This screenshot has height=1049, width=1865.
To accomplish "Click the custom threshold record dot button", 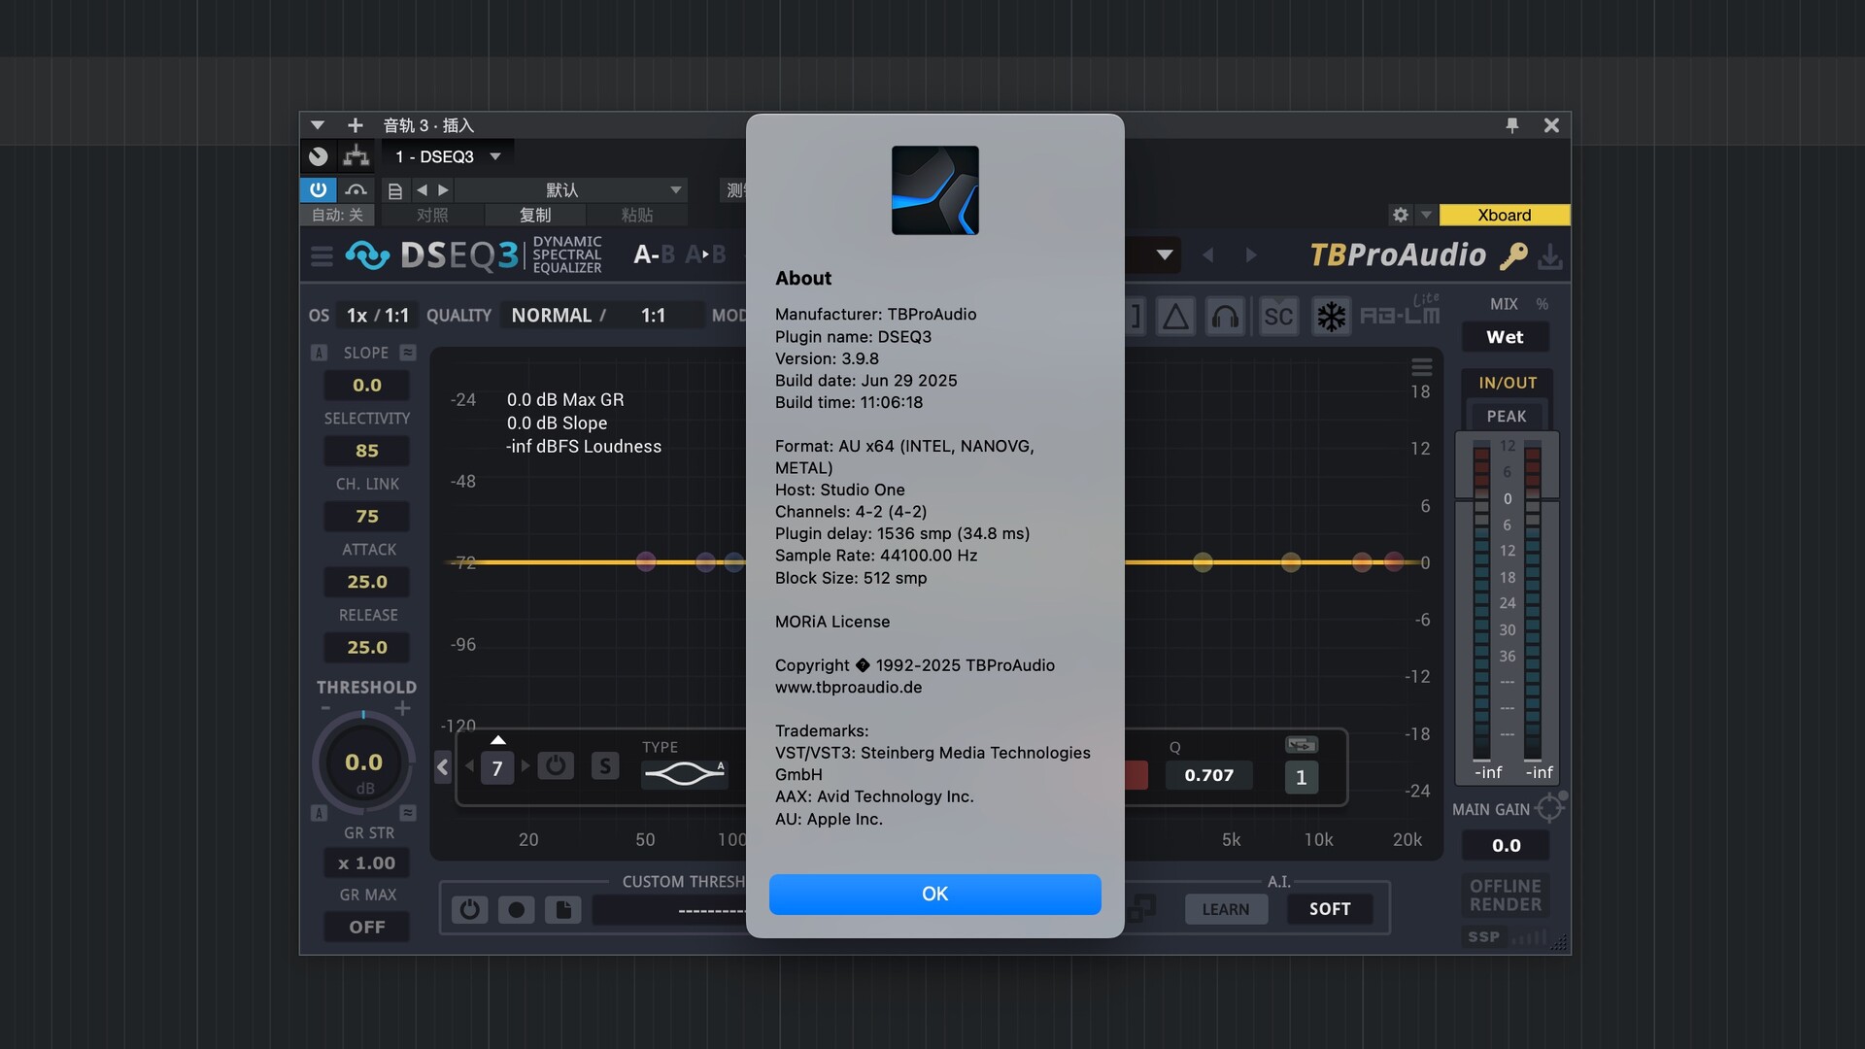I will (516, 910).
